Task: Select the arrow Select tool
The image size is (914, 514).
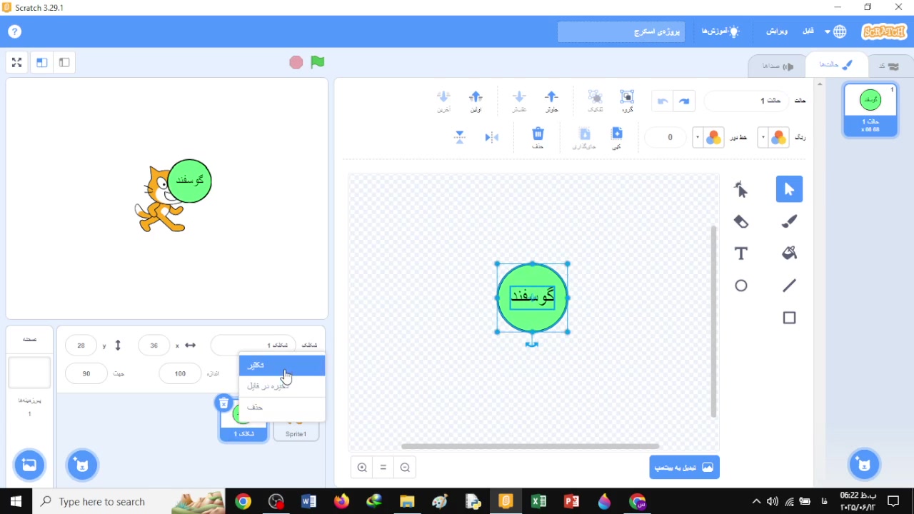Action: [789, 189]
